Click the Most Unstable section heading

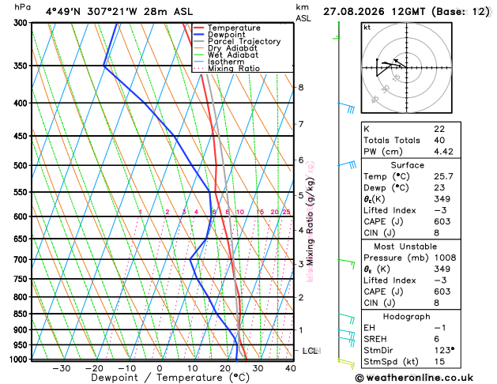tap(405, 247)
